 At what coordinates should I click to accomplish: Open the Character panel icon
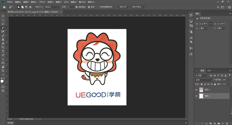[191, 38]
